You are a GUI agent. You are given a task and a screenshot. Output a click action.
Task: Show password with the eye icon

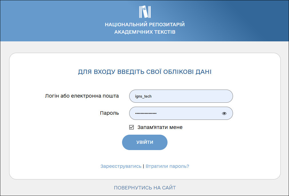tap(224, 113)
